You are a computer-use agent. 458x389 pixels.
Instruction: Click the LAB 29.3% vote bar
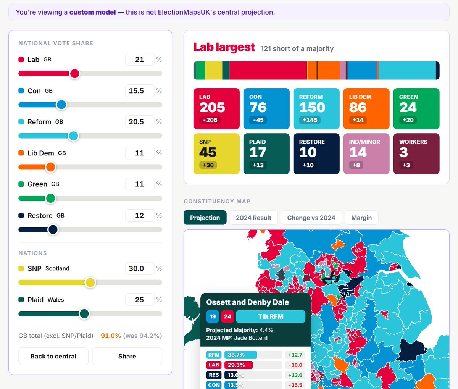pyautogui.click(x=253, y=365)
